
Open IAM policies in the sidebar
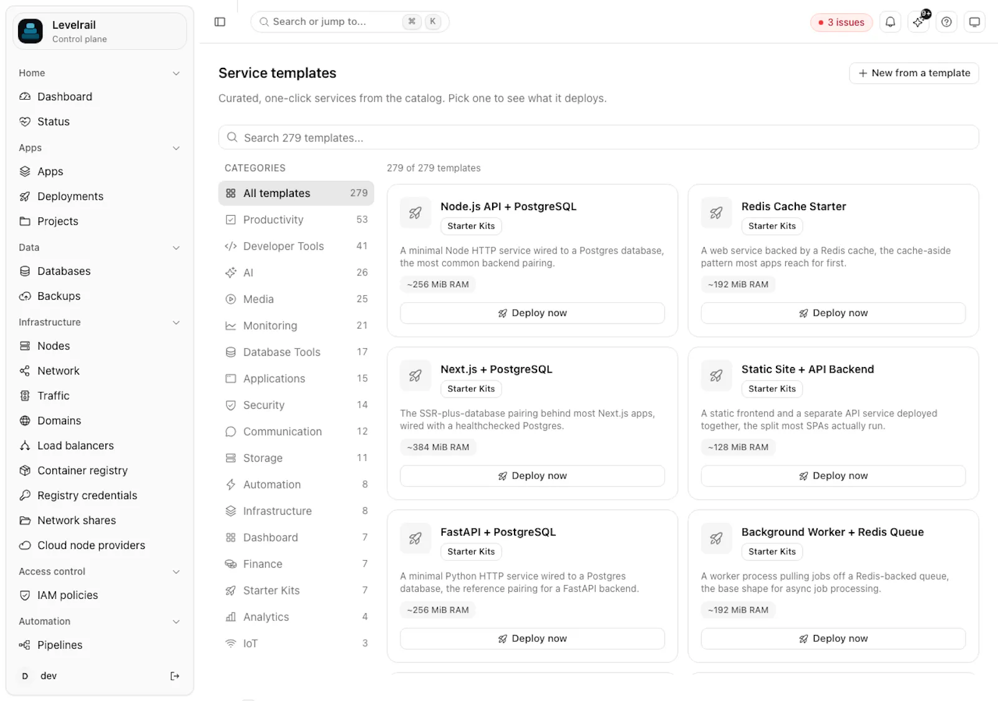[x=100, y=595]
